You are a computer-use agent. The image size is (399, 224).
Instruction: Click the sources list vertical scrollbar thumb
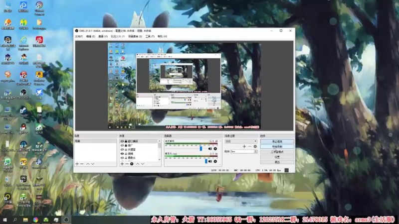click(x=160, y=145)
